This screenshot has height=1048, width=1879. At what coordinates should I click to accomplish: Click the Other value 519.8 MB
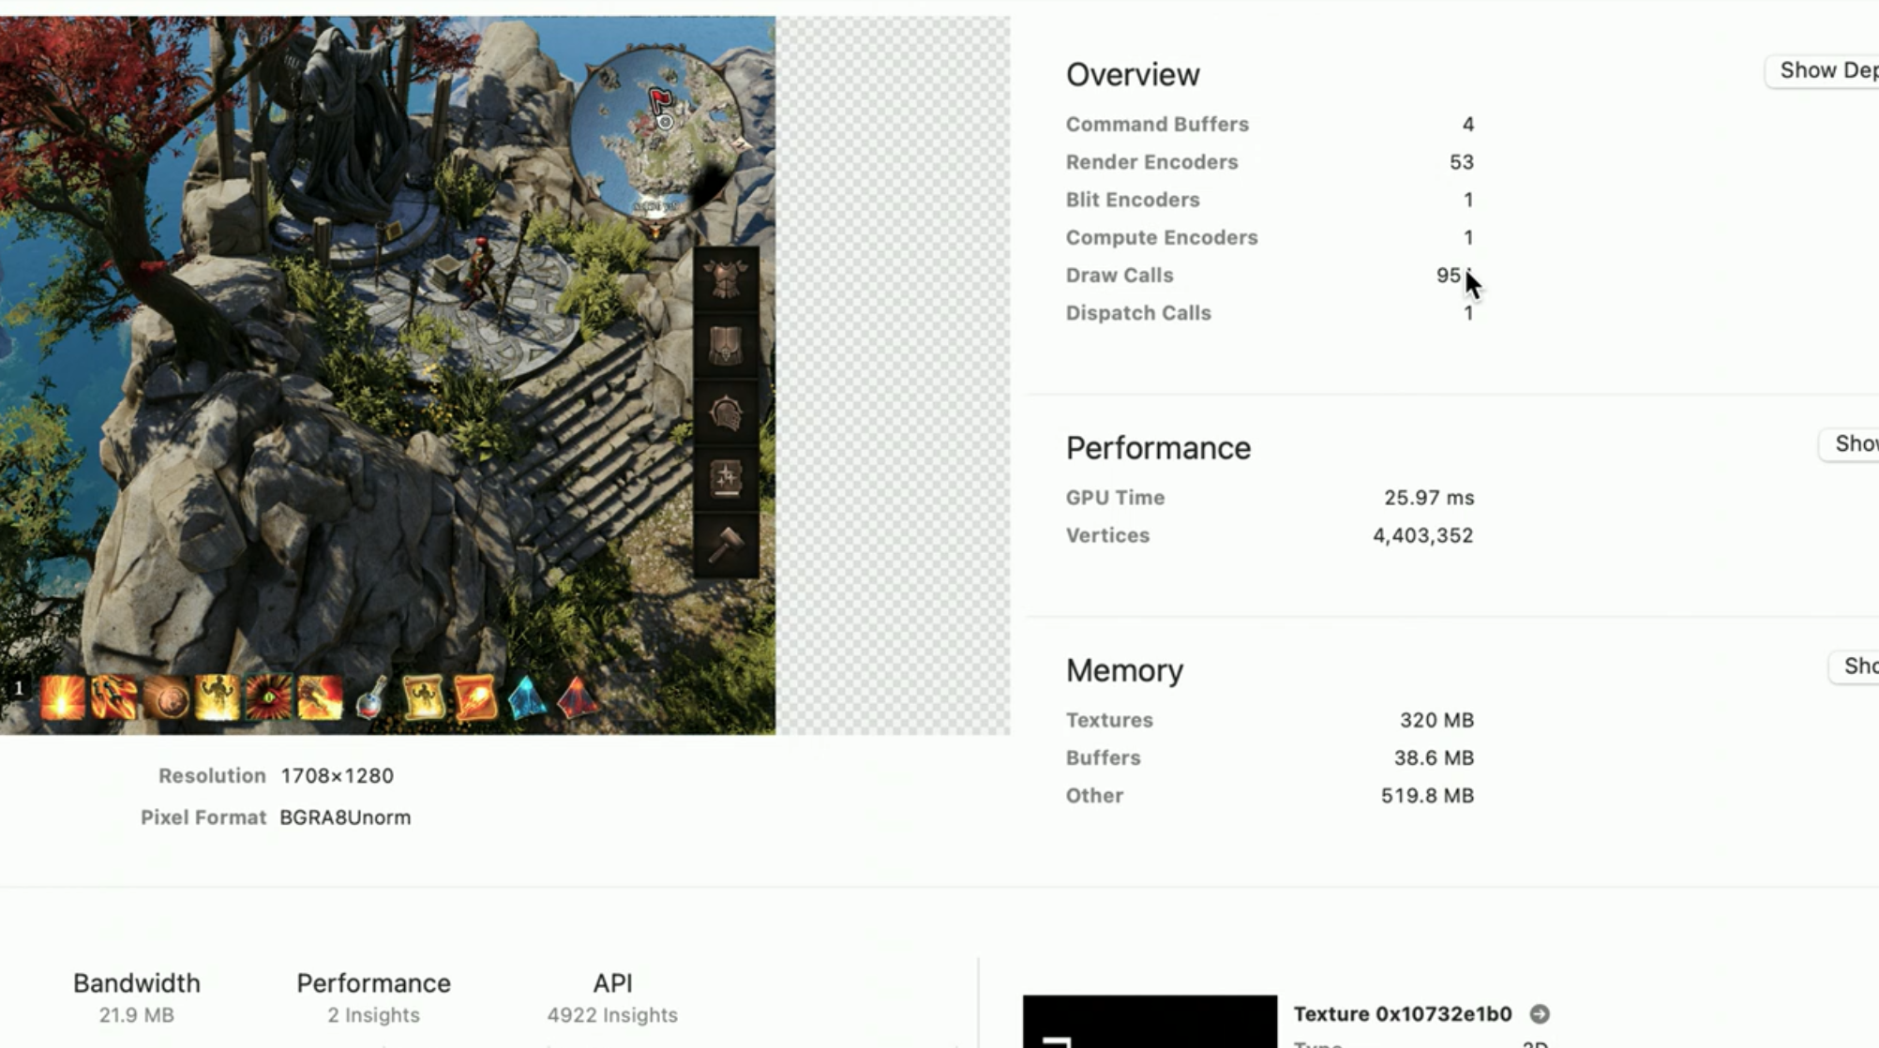[1427, 796]
